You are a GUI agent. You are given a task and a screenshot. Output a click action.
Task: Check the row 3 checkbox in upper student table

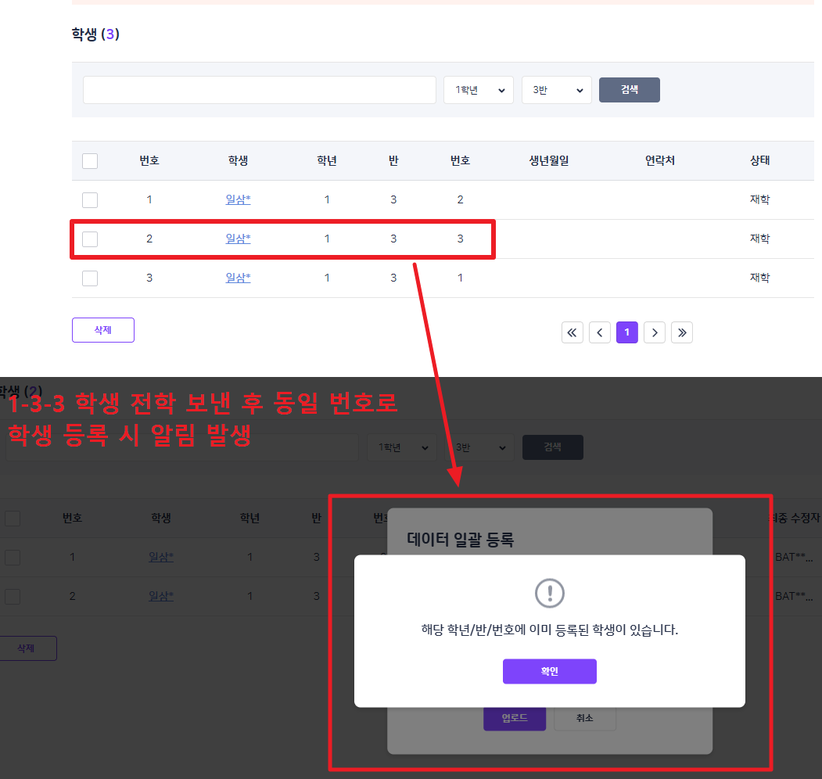pyautogui.click(x=90, y=278)
